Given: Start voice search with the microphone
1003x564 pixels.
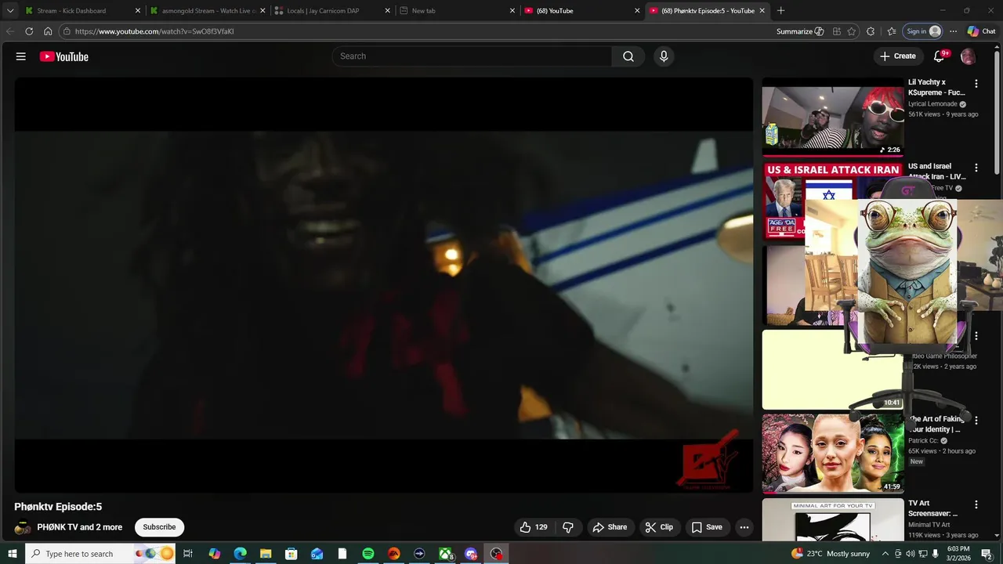Looking at the screenshot, I should coord(664,56).
